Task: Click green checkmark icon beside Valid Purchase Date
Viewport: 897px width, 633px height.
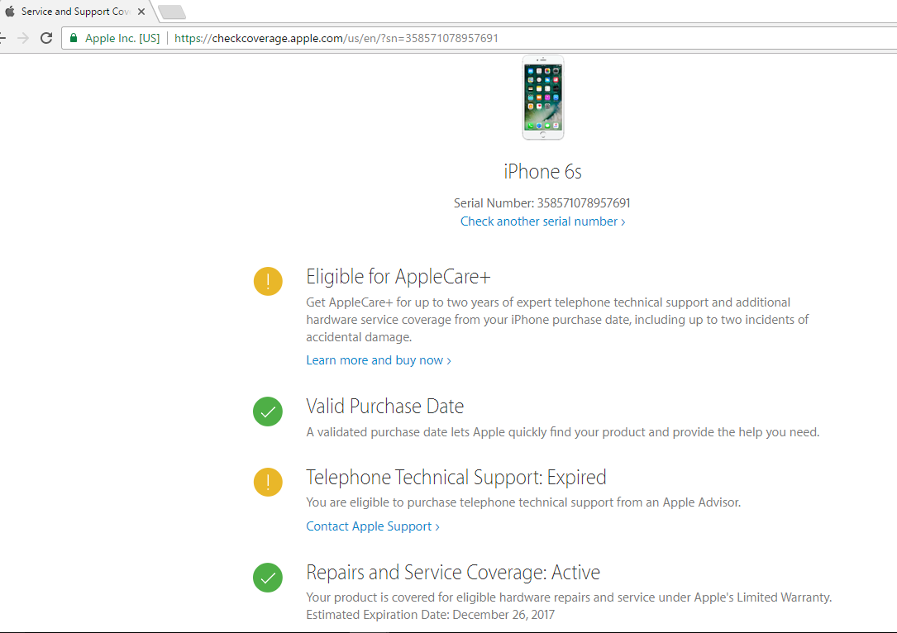Action: (268, 412)
